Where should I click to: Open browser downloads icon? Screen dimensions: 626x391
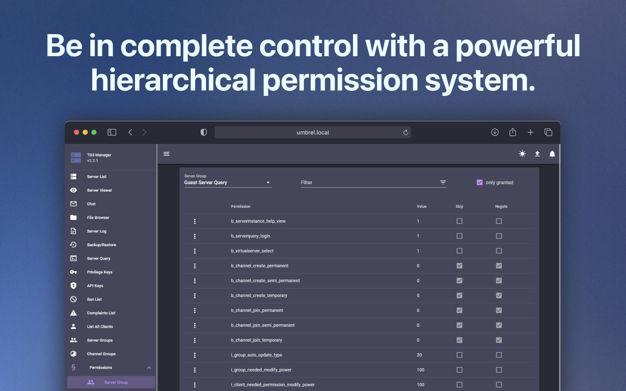pyautogui.click(x=495, y=132)
